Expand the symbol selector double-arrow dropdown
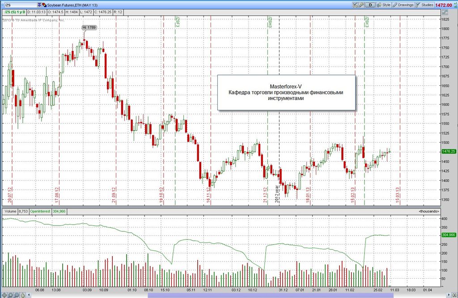 pyautogui.click(x=39, y=5)
